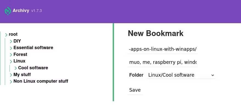The width and height of the screenshot is (241, 108).
Task: Toggle the Essential software folder chevron
Action: coord(11,48)
